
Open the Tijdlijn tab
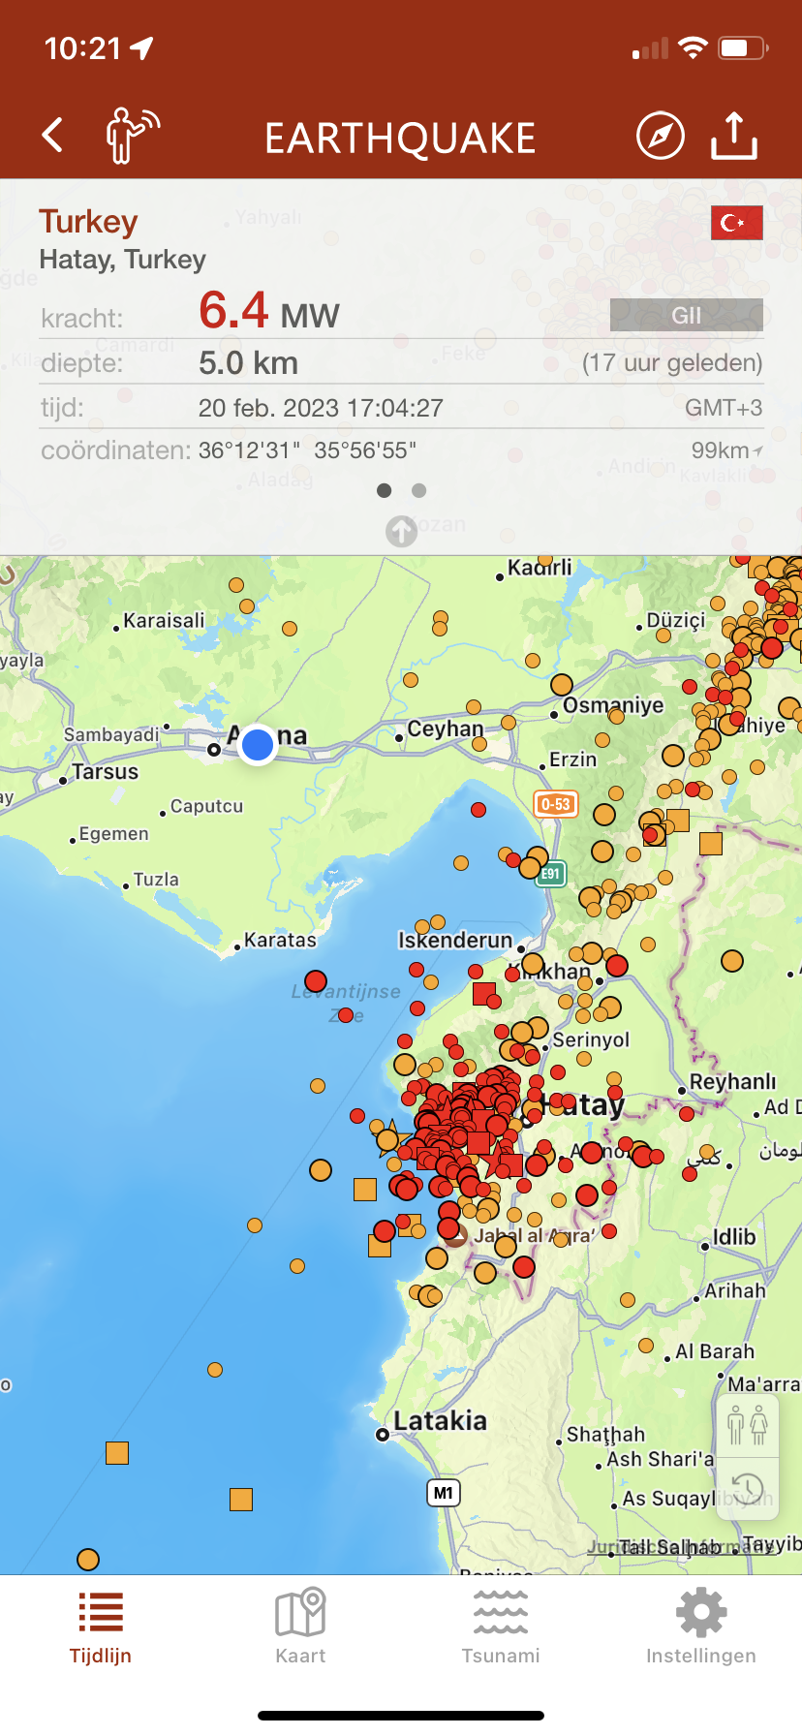[x=101, y=1627]
